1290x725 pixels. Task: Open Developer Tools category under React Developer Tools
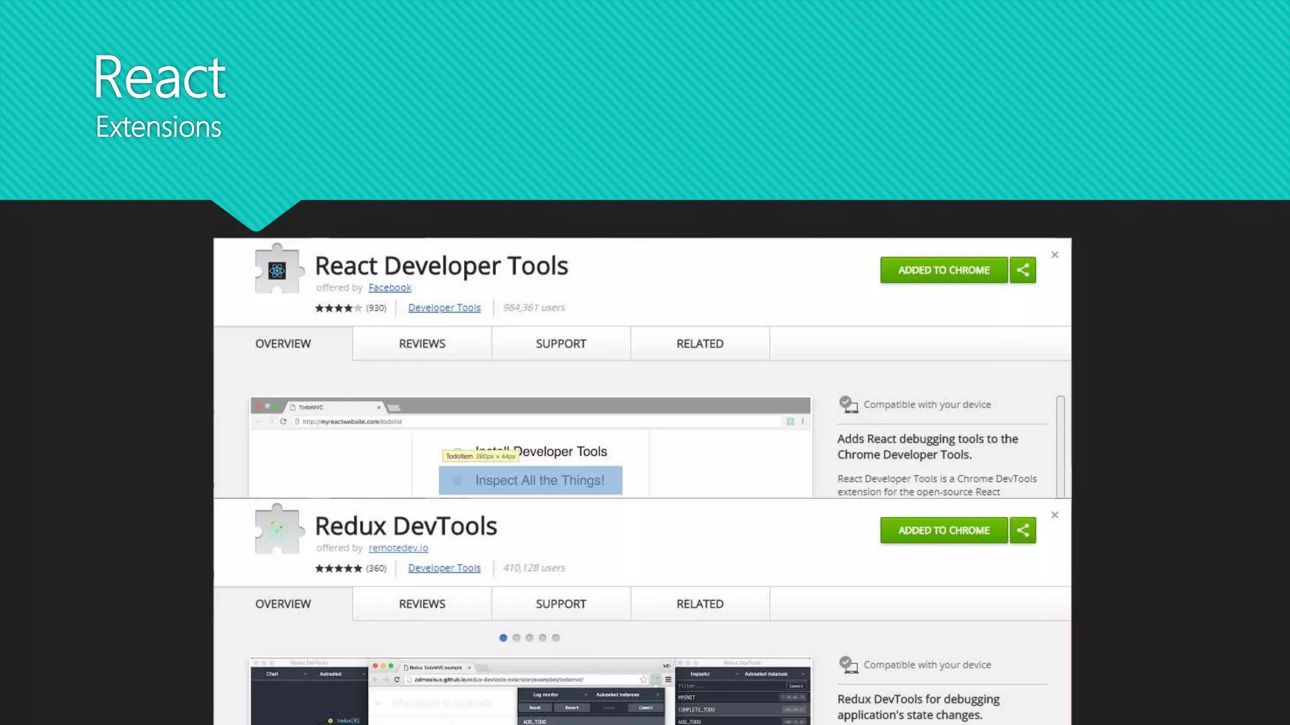(x=444, y=308)
